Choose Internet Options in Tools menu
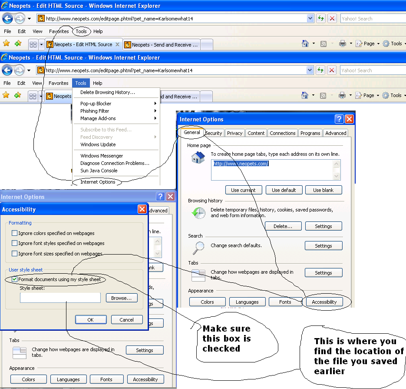This screenshot has height=389, width=406. 116,182
